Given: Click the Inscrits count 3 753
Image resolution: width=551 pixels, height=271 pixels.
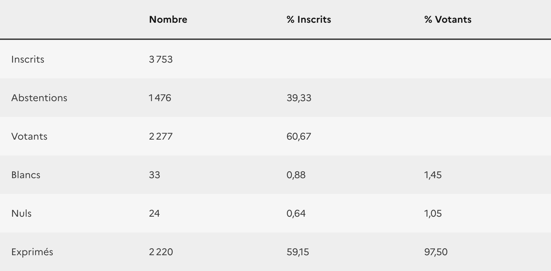Looking at the screenshot, I should point(161,59).
